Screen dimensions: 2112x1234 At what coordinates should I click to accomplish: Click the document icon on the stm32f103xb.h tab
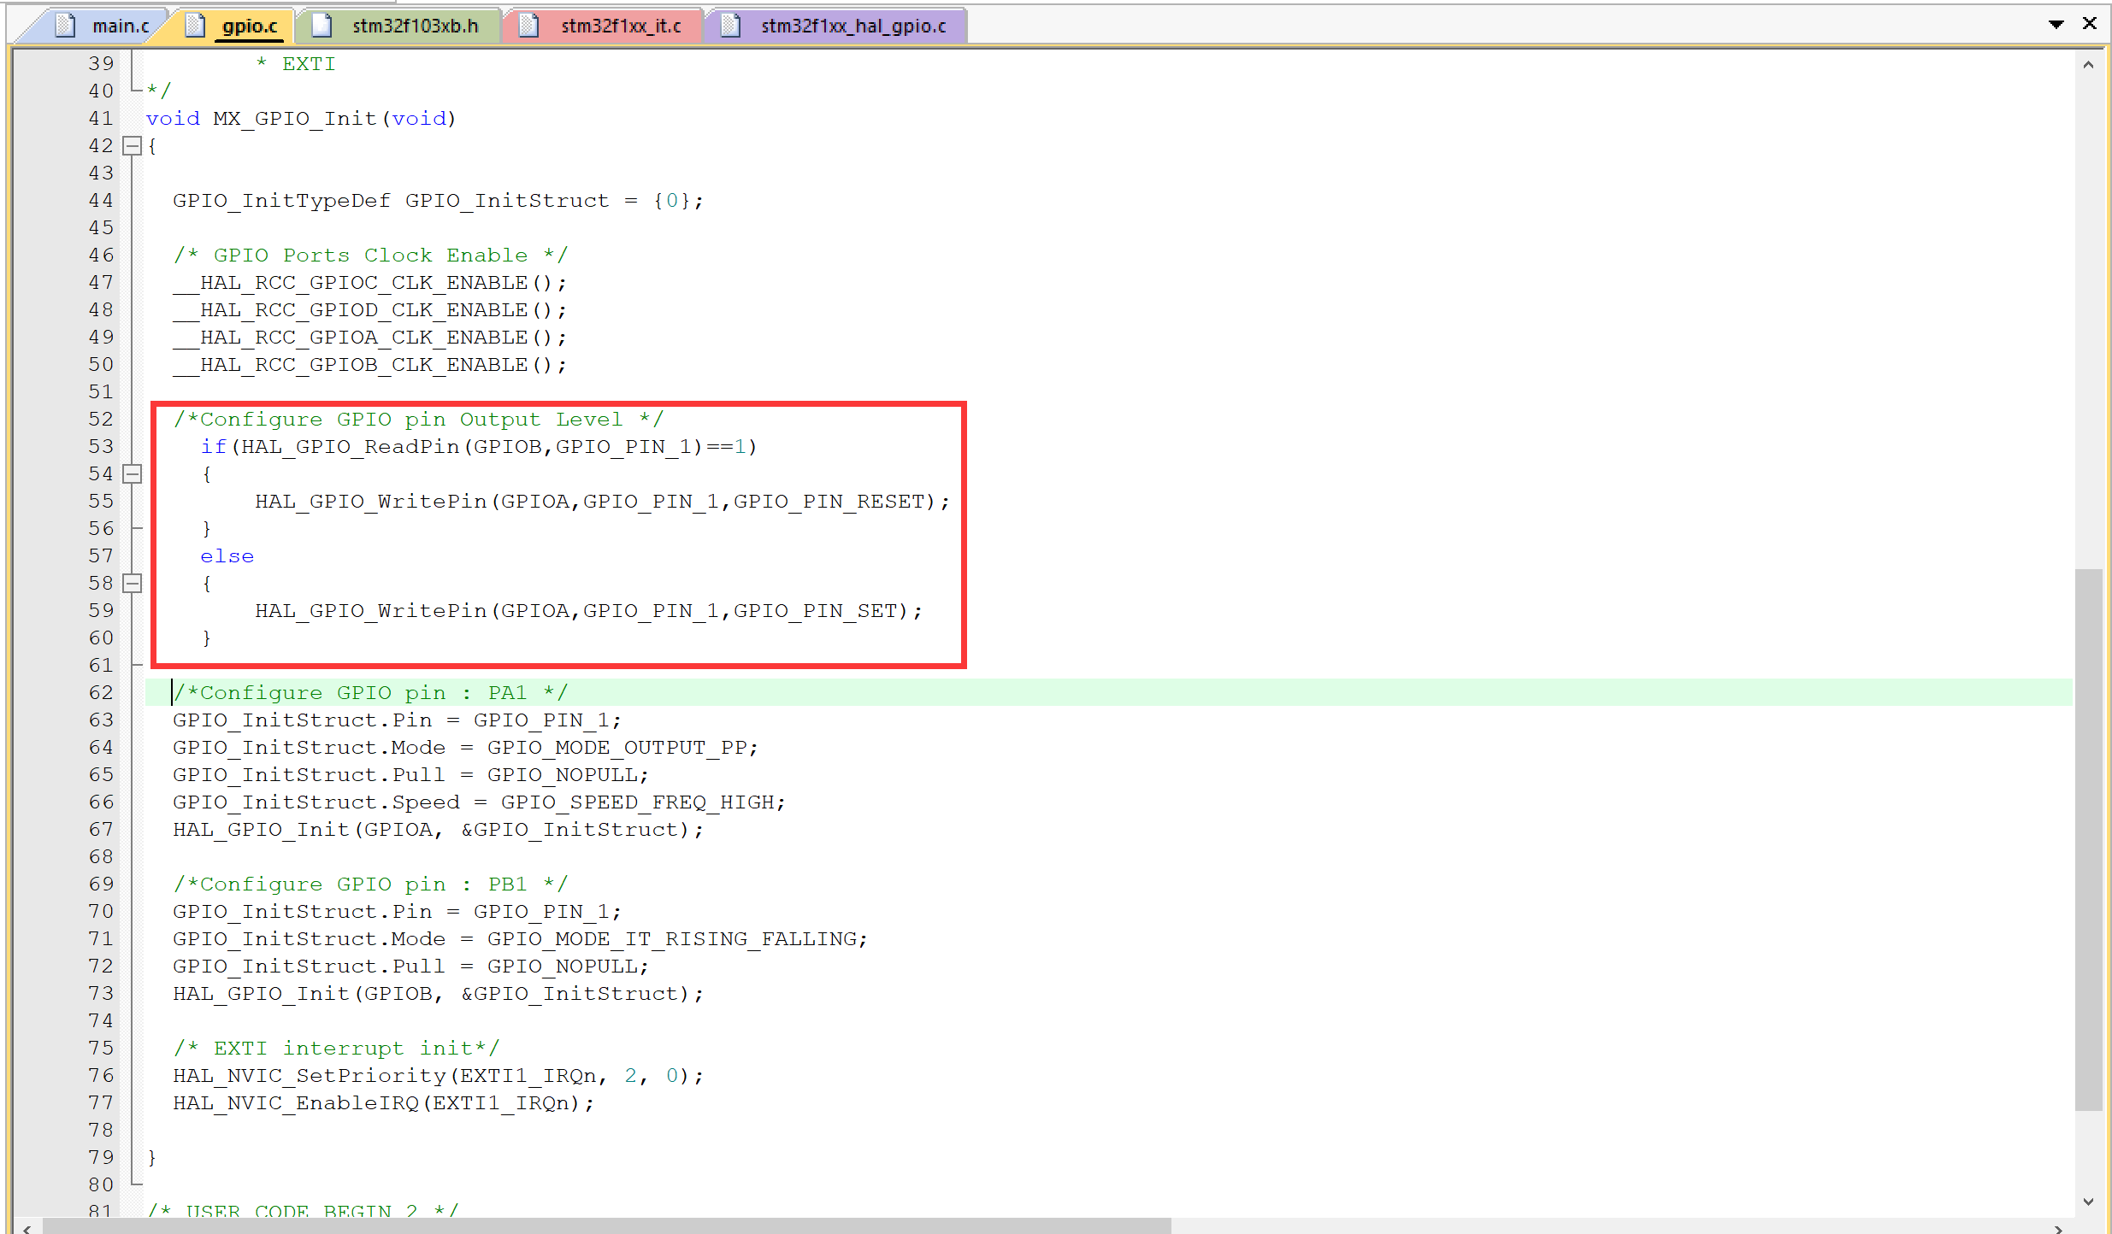point(321,25)
